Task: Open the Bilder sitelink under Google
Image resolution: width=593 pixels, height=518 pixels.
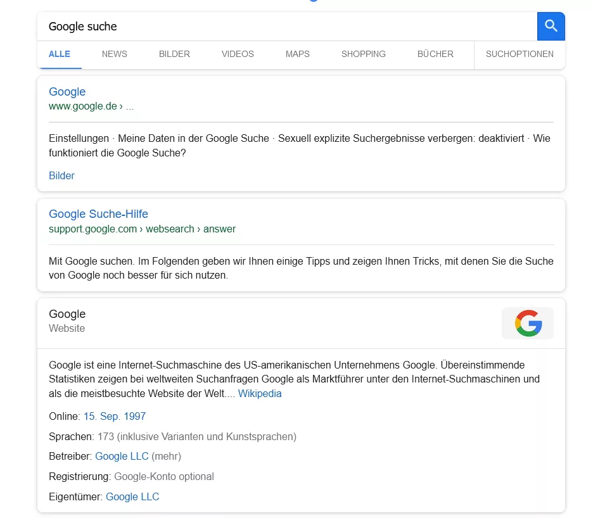Action: point(61,176)
